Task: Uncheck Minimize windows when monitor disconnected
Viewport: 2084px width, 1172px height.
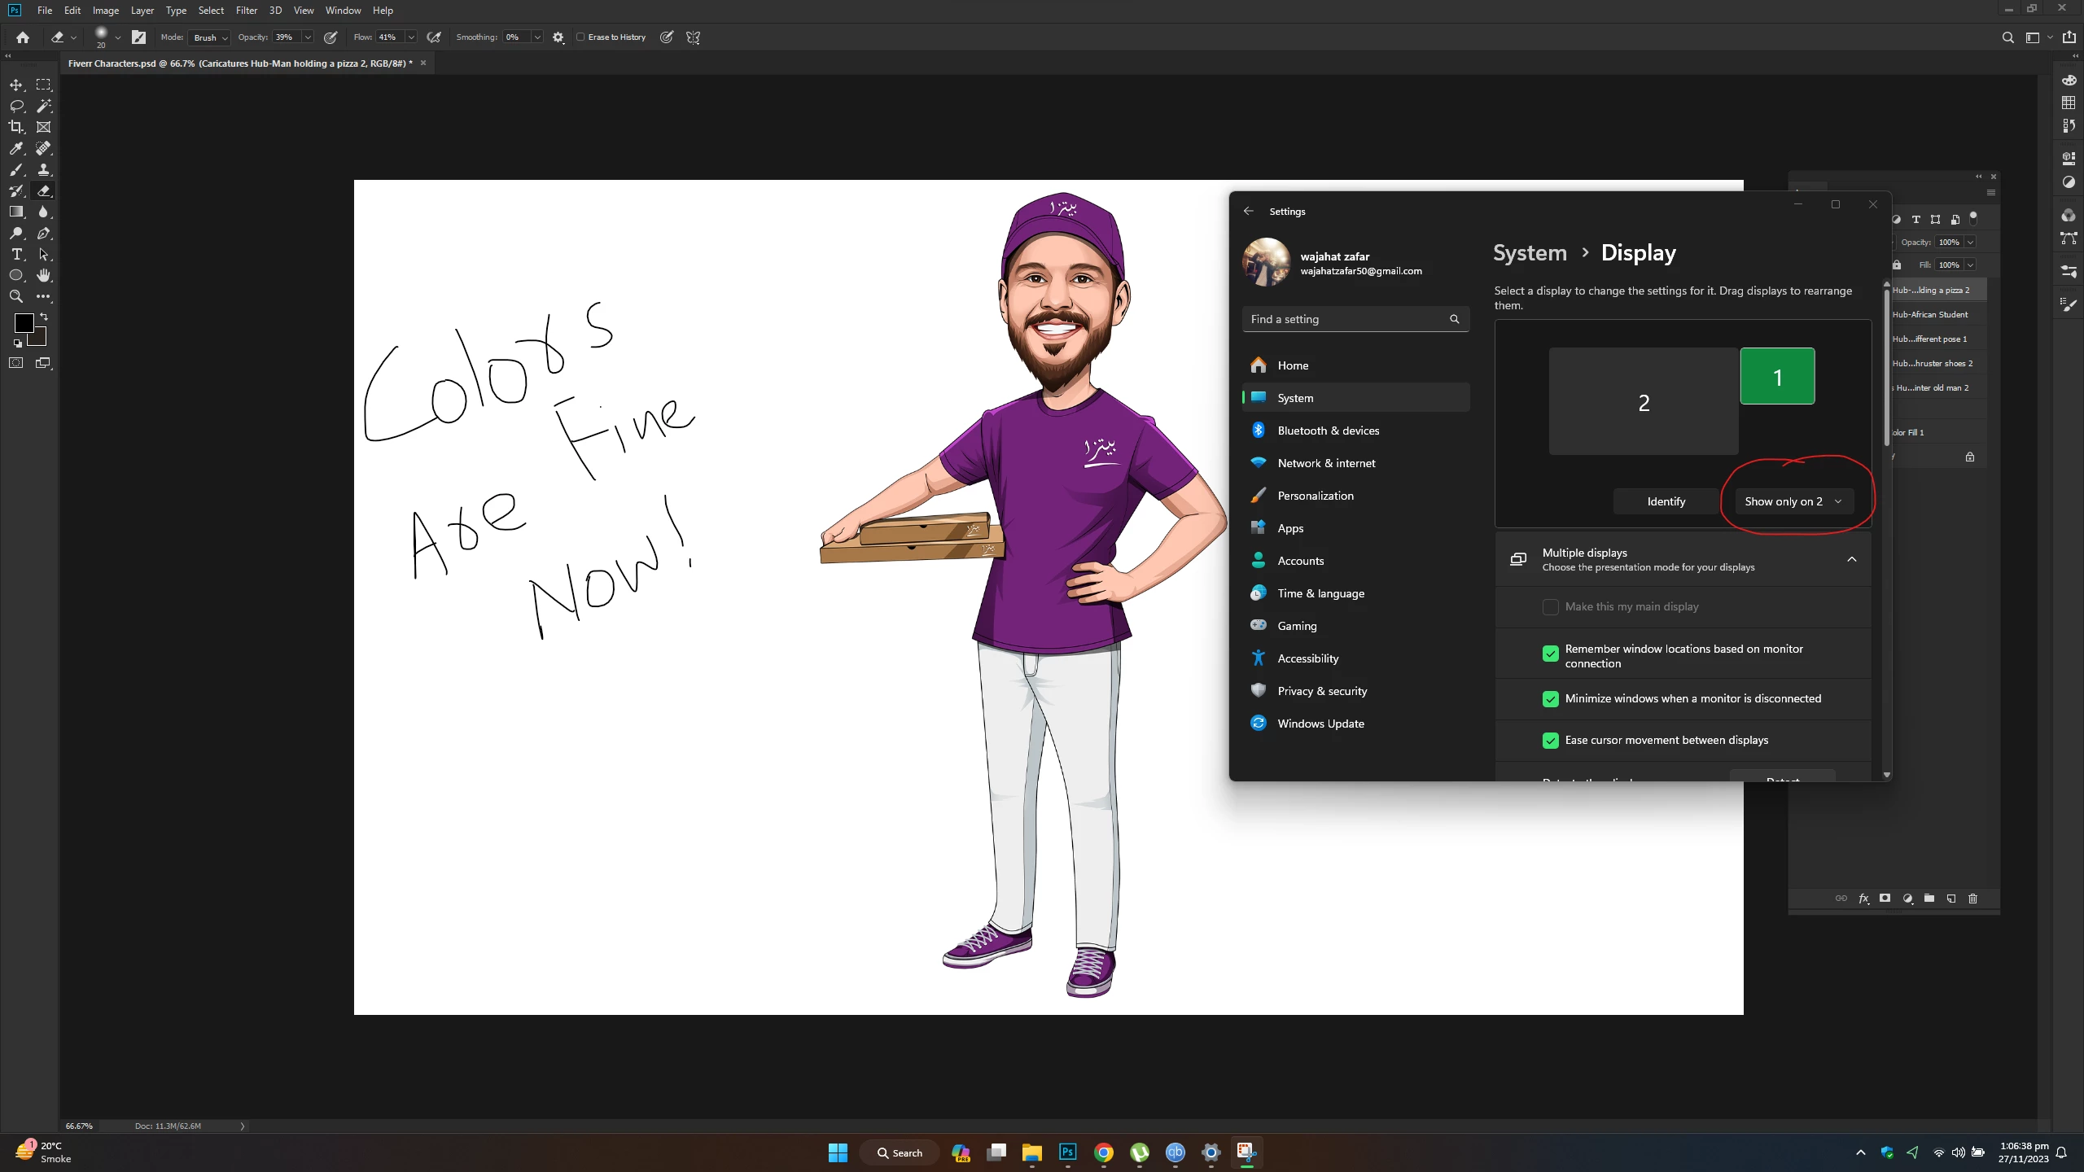Action: (x=1550, y=699)
